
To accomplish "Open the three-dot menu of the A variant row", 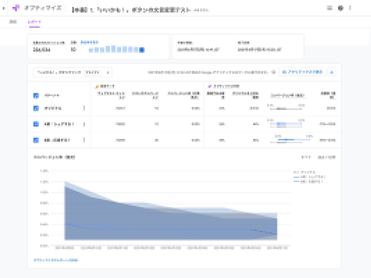I will pyautogui.click(x=84, y=124).
